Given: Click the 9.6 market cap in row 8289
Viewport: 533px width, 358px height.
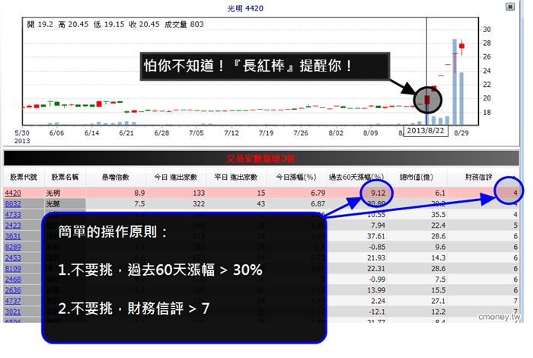Looking at the screenshot, I should 441,247.
